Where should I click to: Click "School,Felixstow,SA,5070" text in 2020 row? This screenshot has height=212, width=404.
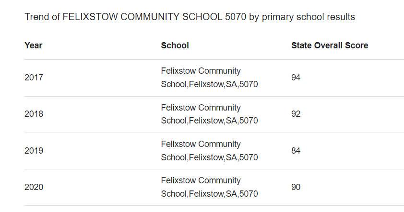click(x=209, y=194)
